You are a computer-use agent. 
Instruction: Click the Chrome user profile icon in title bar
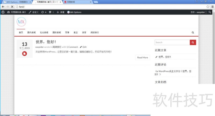point(197,1)
